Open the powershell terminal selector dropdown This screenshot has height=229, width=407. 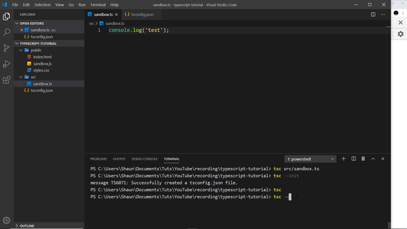(x=310, y=159)
